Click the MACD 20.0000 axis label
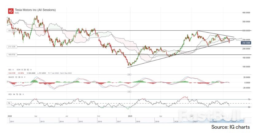Screen dimensions: 256x133 click(x=247, y=77)
